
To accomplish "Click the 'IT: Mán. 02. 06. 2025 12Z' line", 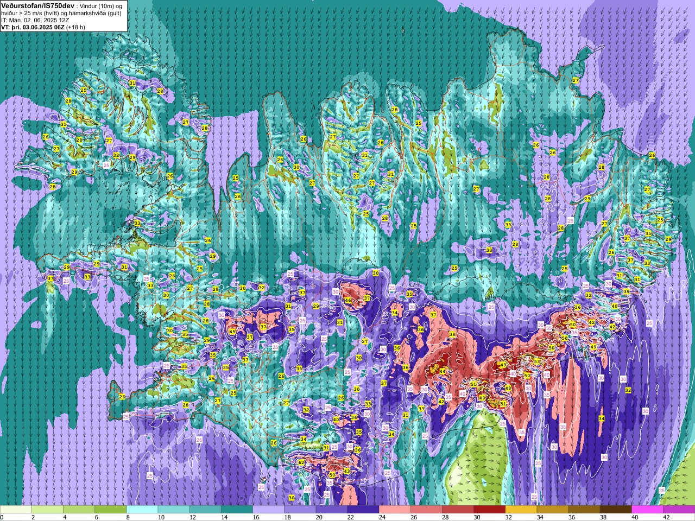I will 35,20.
